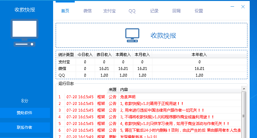Close the 收款快报 window
The width and height of the screenshot is (257, 138).
(x=243, y=7)
